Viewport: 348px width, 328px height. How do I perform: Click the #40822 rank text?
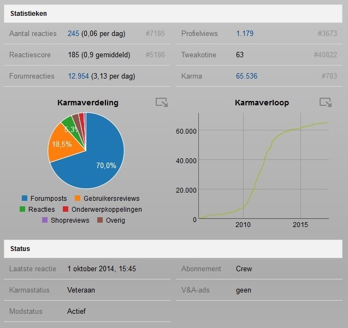(326, 55)
